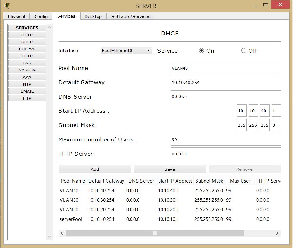Click the last Start IP octet showing 1
The width and height of the screenshot is (293, 248).
[276, 111]
